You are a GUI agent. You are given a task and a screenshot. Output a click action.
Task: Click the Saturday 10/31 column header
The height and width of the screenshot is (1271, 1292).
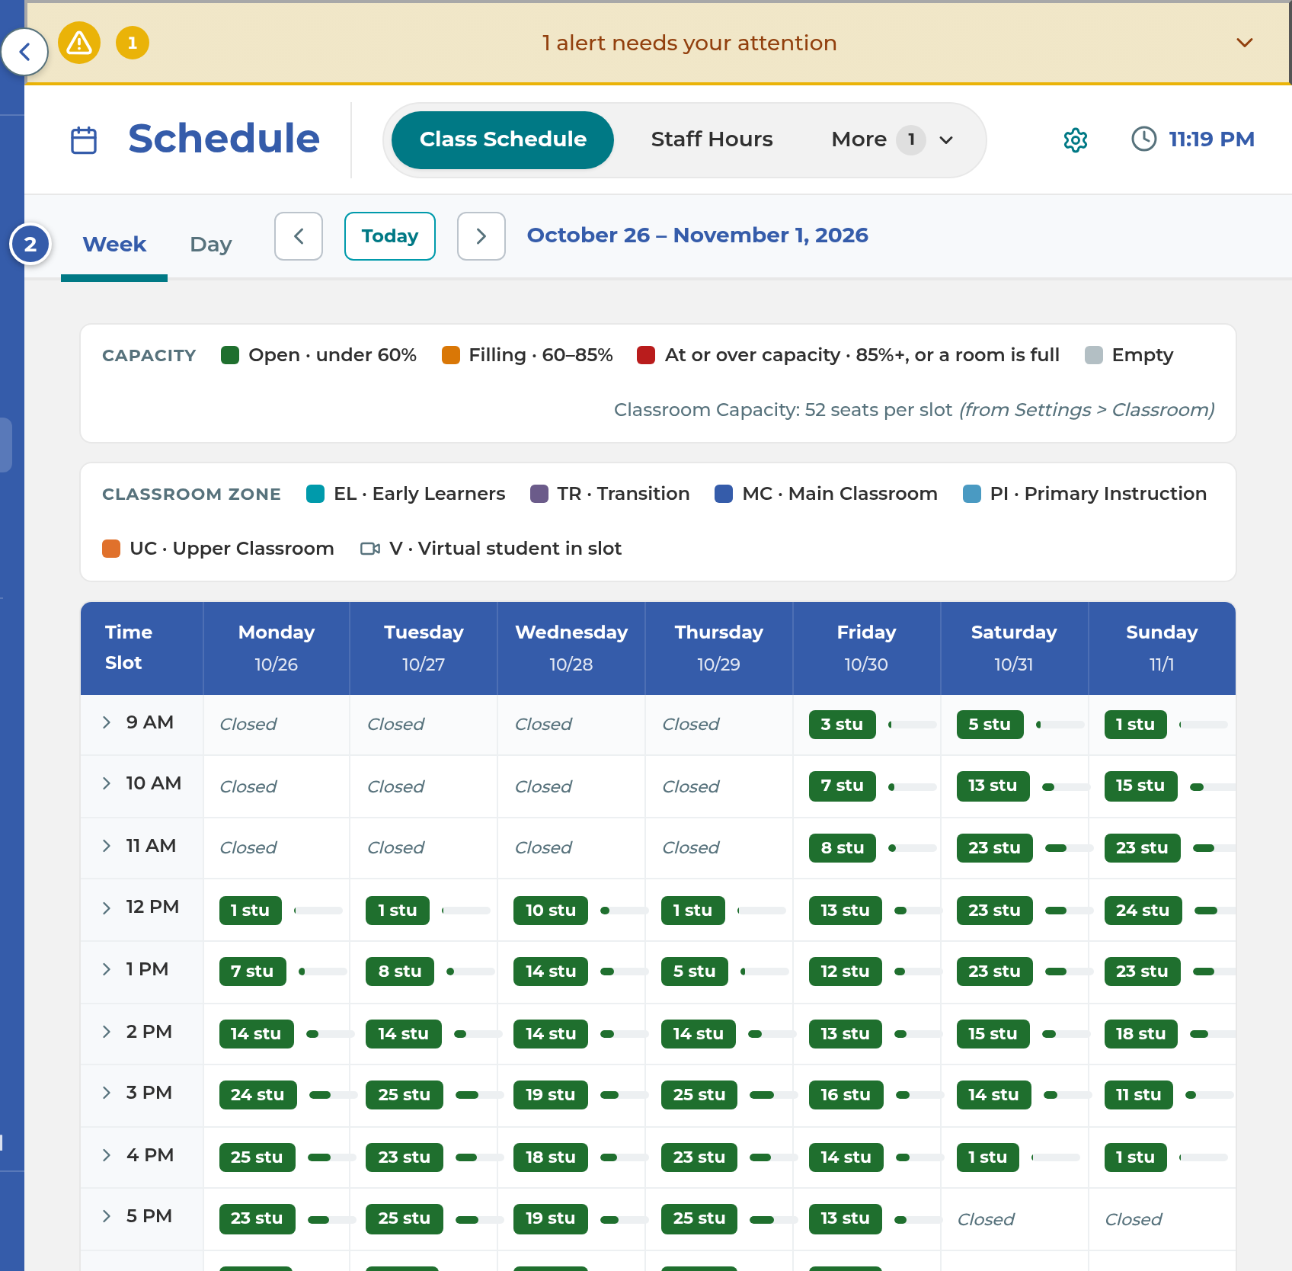click(x=1014, y=648)
